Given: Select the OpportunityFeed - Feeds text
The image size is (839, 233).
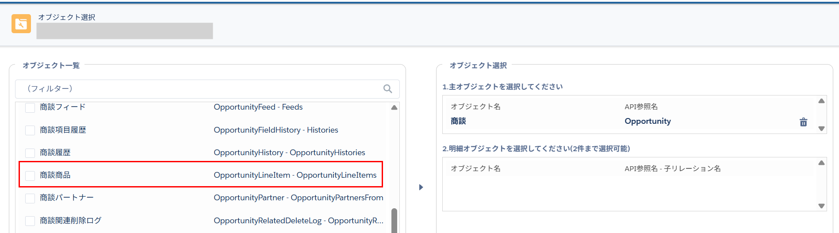Looking at the screenshot, I should pyautogui.click(x=258, y=107).
